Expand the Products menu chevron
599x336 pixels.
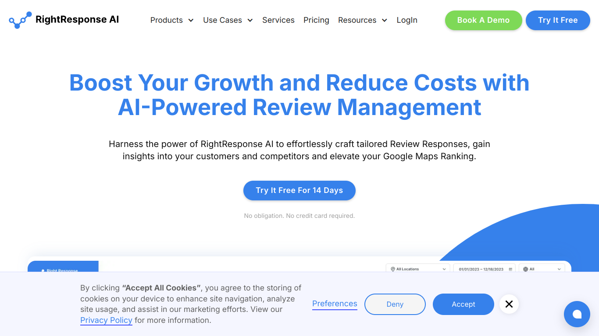191,20
